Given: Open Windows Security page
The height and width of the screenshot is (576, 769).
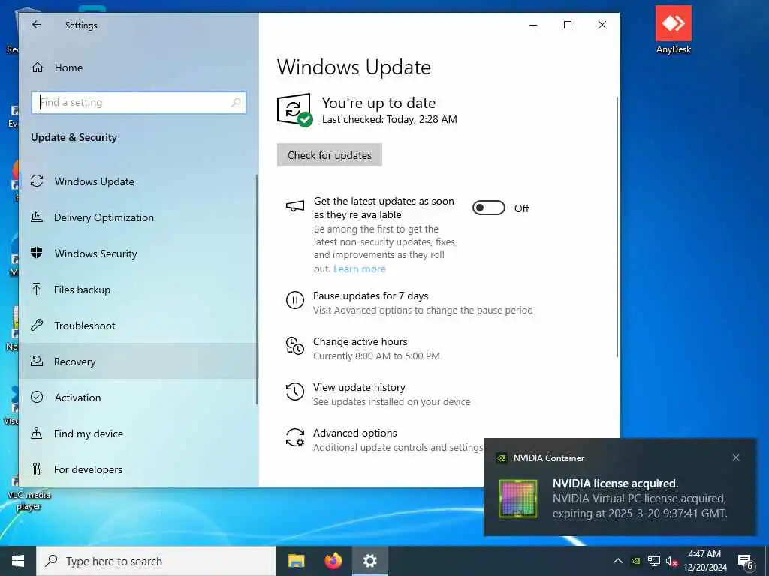Looking at the screenshot, I should 95,253.
